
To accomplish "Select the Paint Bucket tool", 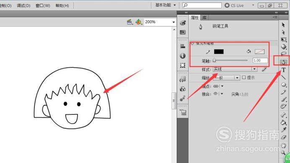I will tap(283, 122).
